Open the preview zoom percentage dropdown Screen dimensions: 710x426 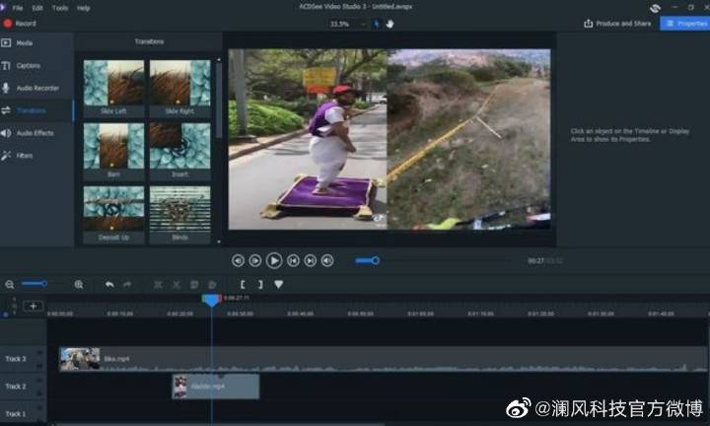click(347, 24)
